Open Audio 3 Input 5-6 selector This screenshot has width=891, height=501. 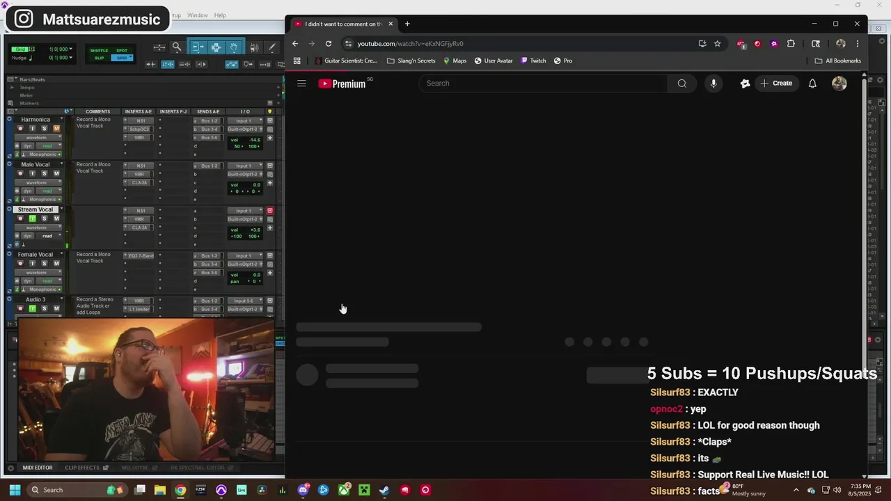coord(246,301)
